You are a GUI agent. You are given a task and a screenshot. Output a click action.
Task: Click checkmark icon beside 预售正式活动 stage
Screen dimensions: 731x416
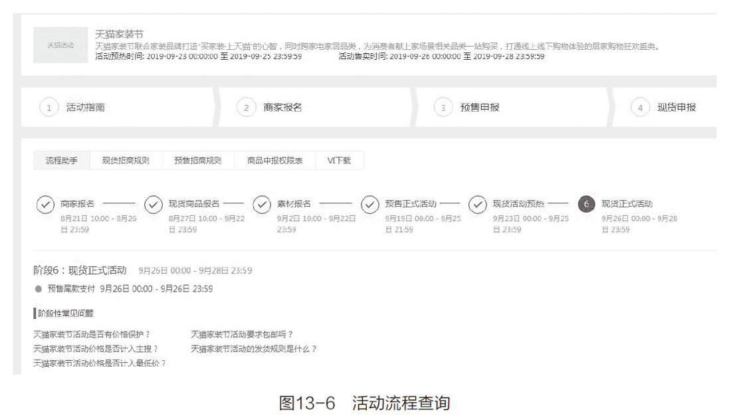point(370,205)
